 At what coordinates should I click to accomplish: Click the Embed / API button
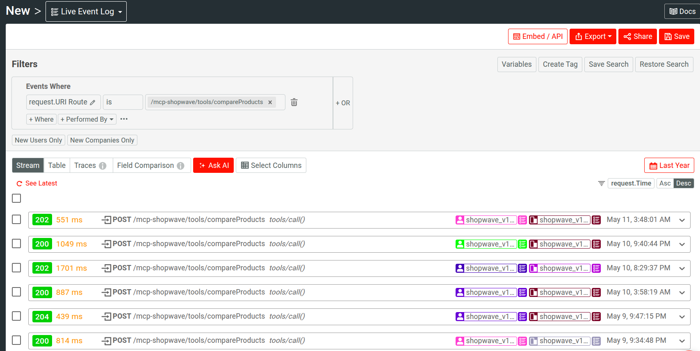(538, 36)
